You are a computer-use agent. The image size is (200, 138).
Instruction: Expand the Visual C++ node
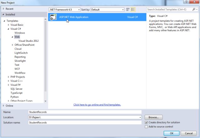tap(8, 81)
